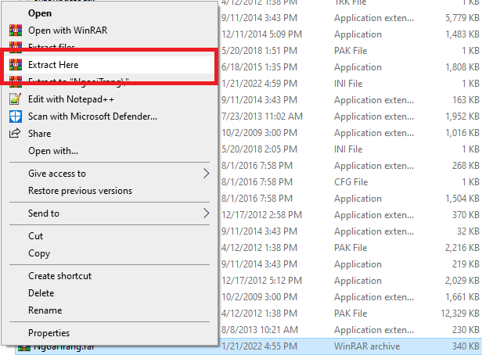Choose Rename in the context menu
482x355 pixels.
coord(45,310)
